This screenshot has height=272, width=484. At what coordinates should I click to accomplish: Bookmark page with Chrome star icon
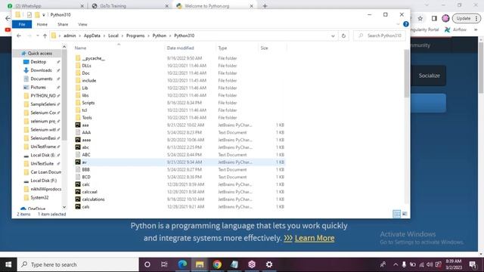pyautogui.click(x=420, y=18)
